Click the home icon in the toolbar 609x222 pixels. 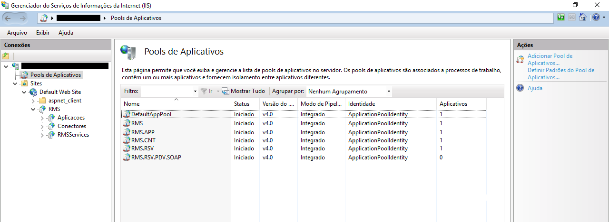pyautogui.click(x=582, y=18)
